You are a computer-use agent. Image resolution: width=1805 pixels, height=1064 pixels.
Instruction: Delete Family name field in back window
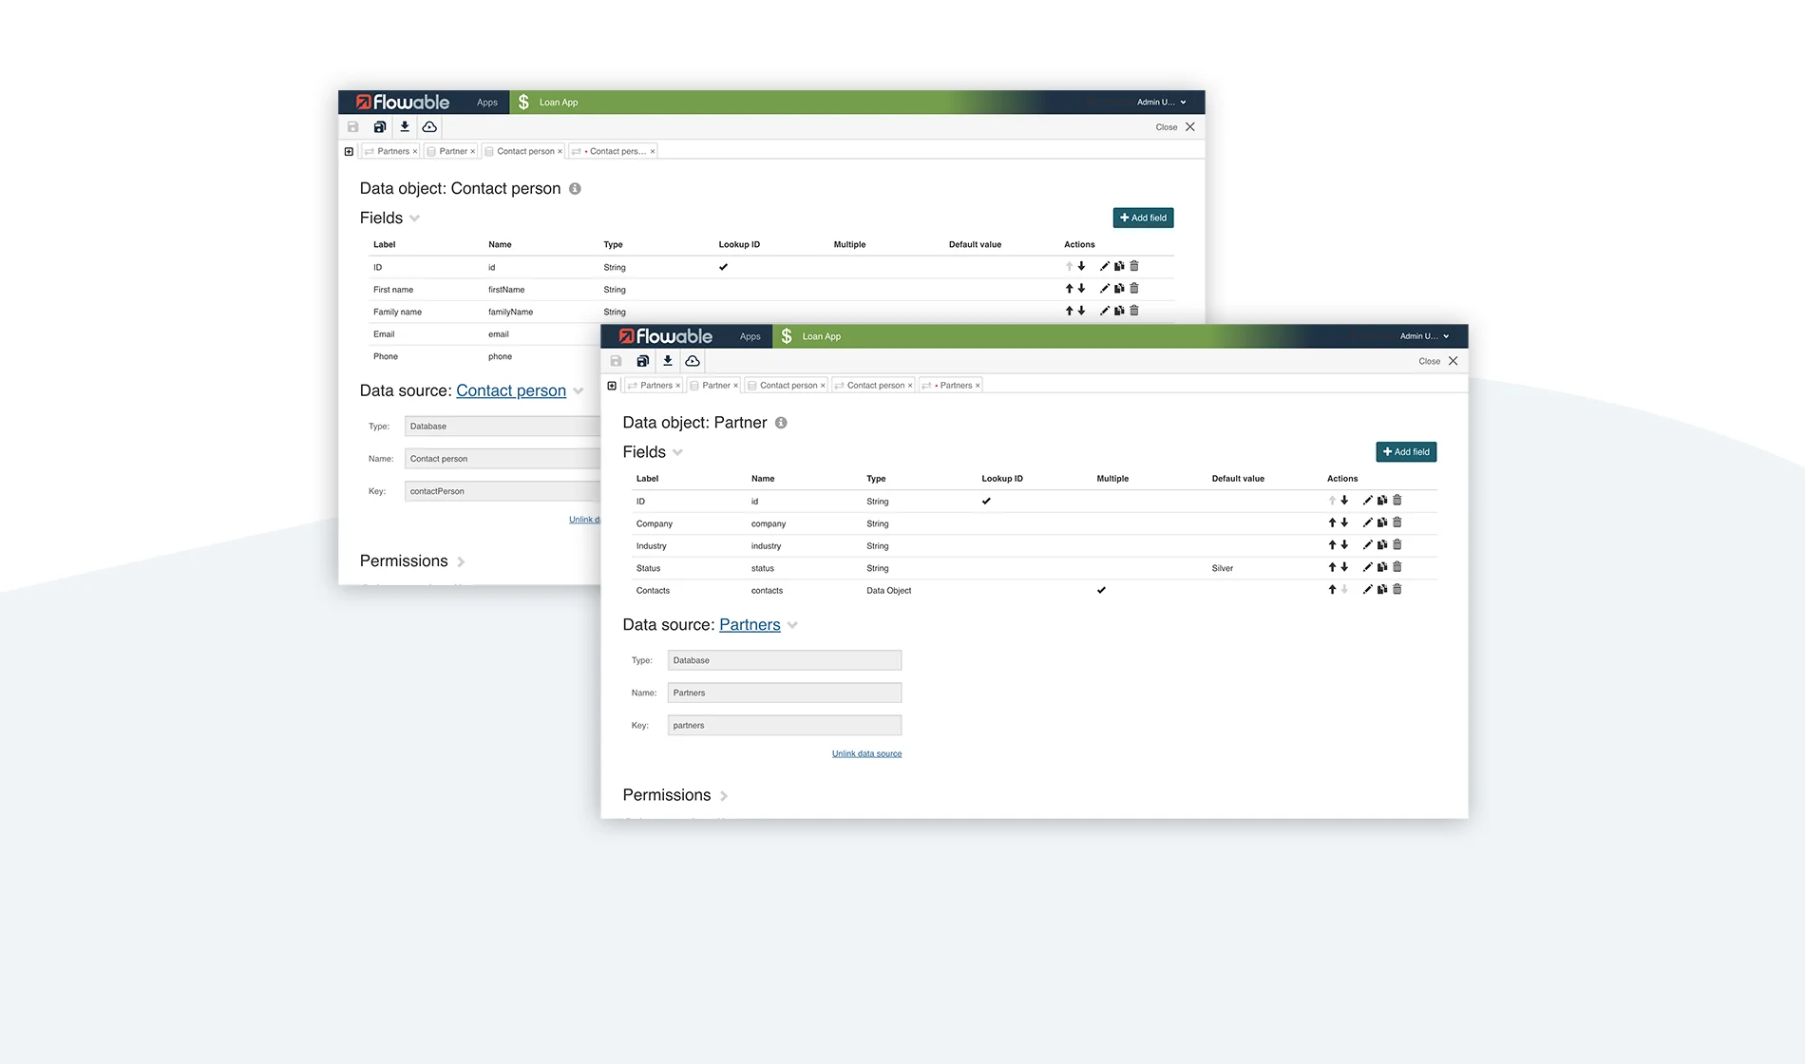pyautogui.click(x=1134, y=311)
